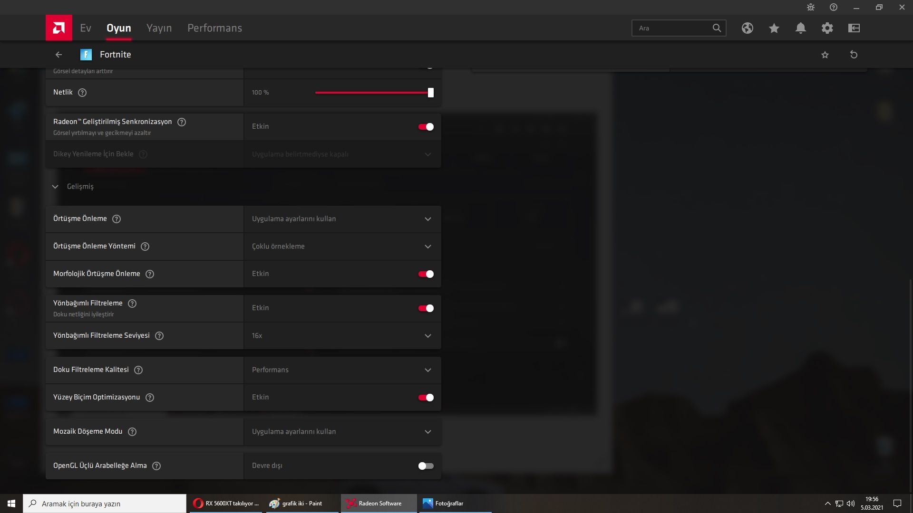Open settings gear icon in header

click(827, 28)
